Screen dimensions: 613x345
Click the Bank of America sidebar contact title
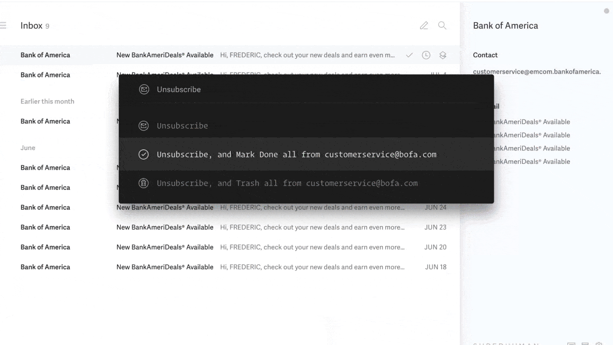tap(505, 25)
